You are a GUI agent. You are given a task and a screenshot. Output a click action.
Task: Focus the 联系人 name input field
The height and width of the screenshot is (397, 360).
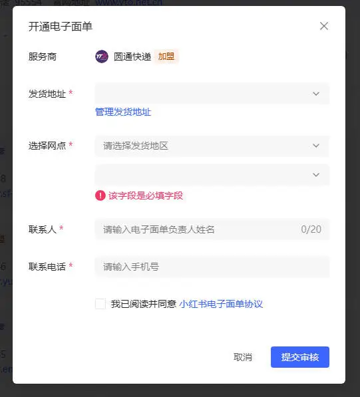(x=212, y=229)
